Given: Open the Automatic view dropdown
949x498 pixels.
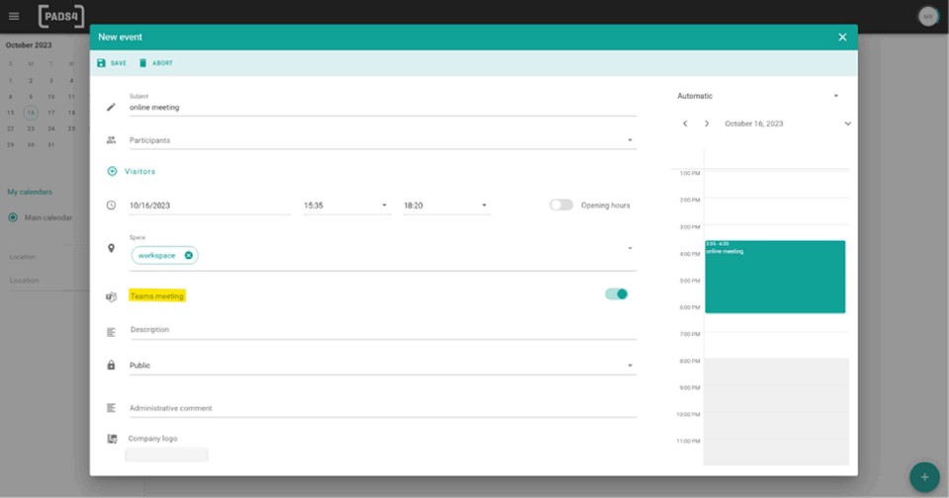Looking at the screenshot, I should [758, 96].
